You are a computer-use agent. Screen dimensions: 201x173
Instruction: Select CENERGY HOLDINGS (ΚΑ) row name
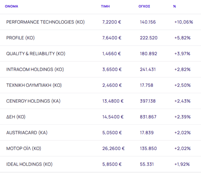33,101
